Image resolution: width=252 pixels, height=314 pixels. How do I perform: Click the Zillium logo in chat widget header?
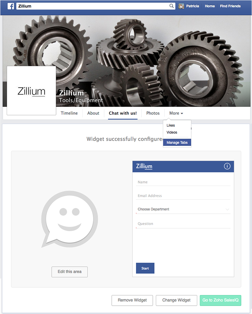tap(144, 166)
